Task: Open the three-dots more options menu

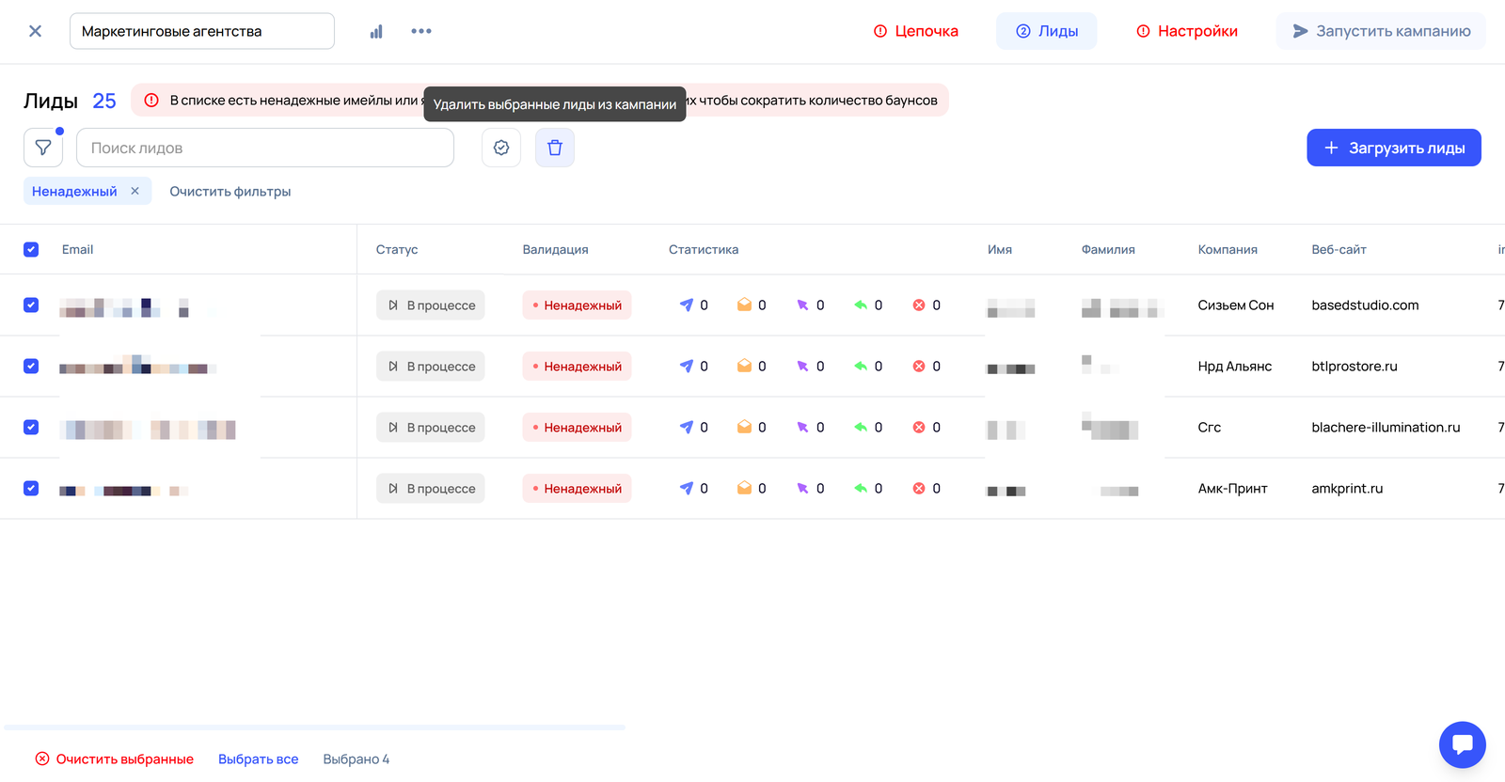Action: (x=421, y=31)
